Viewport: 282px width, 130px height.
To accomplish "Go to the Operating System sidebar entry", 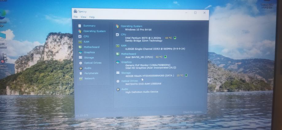I will pos(95,31).
